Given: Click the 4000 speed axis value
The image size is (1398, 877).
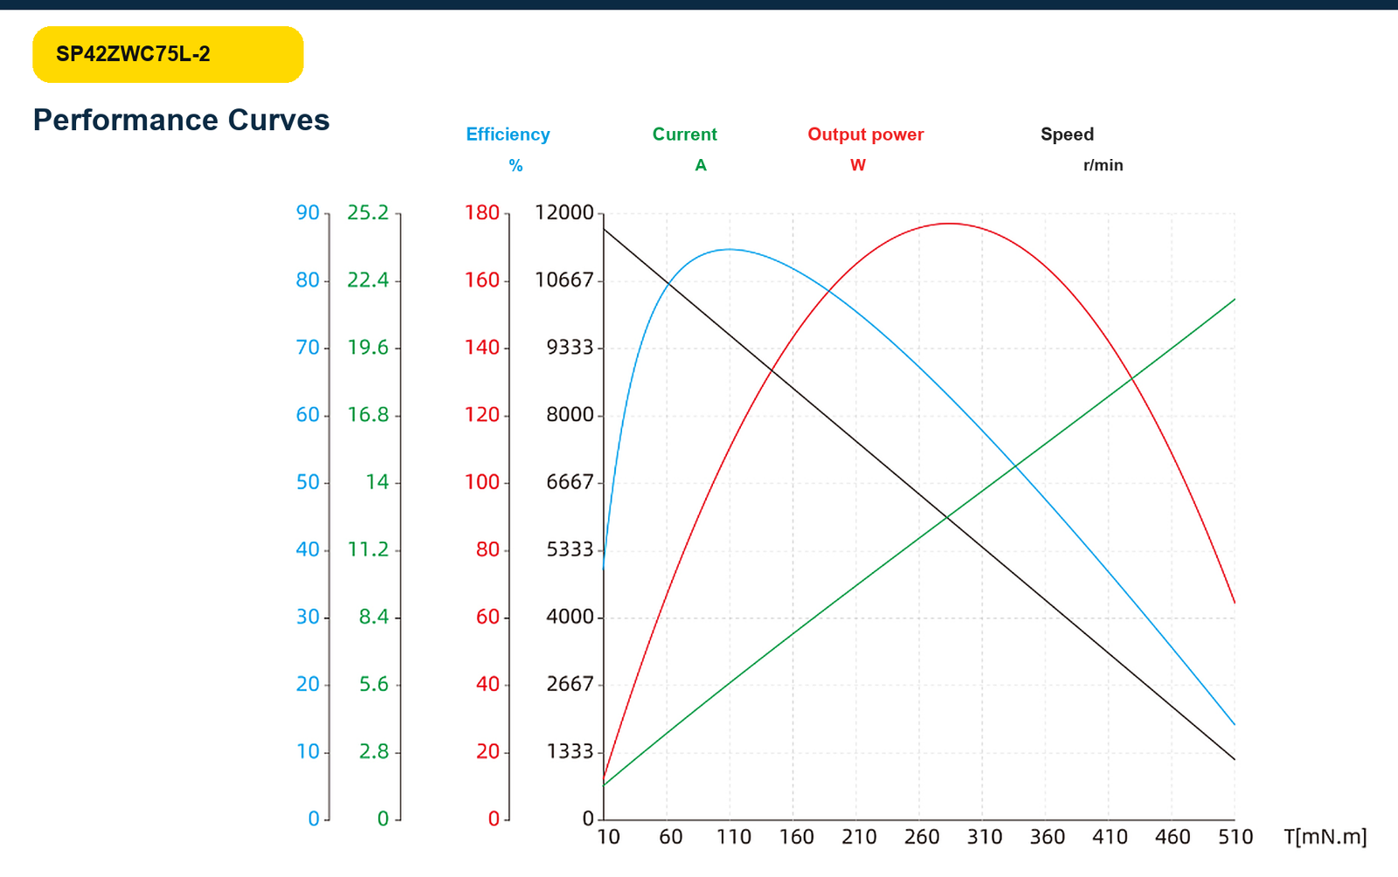Looking at the screenshot, I should (x=570, y=617).
